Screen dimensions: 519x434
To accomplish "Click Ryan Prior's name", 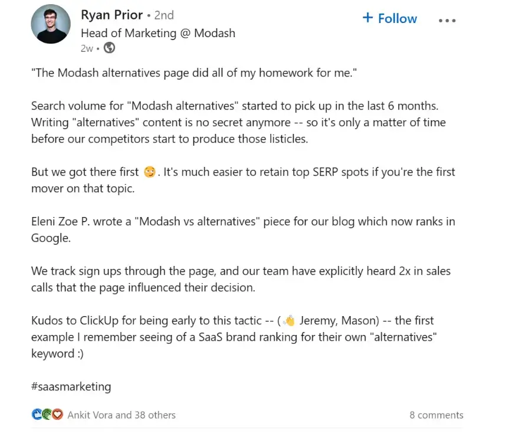I will pos(112,15).
